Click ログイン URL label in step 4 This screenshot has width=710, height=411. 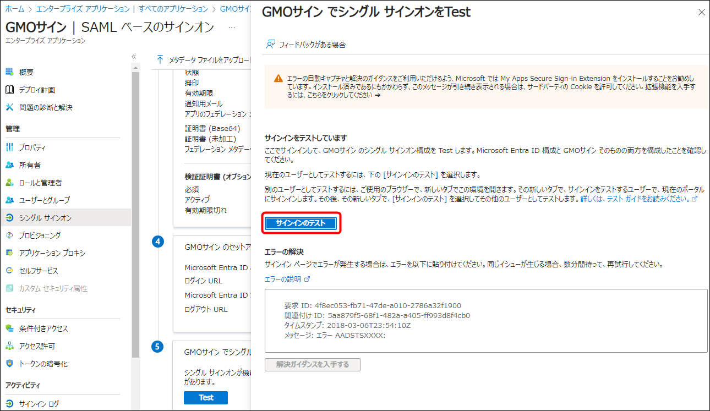point(204,281)
